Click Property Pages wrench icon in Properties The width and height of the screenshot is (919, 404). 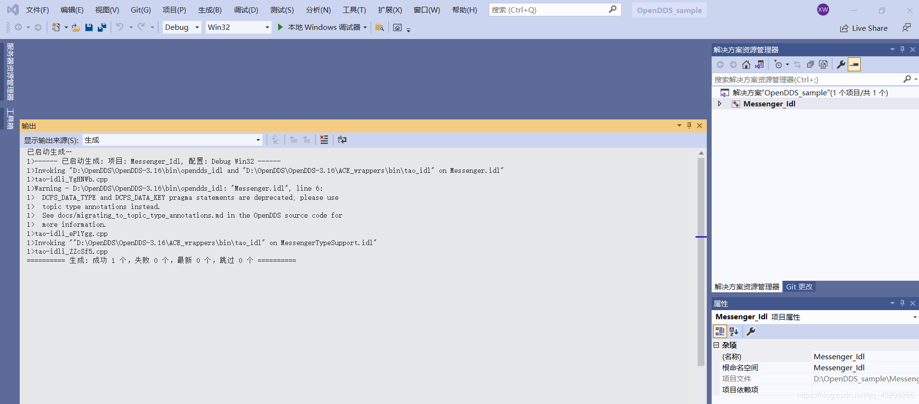[x=751, y=331]
